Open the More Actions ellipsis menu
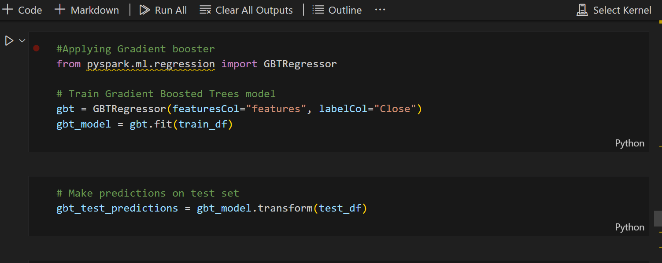662x263 pixels. click(x=380, y=10)
